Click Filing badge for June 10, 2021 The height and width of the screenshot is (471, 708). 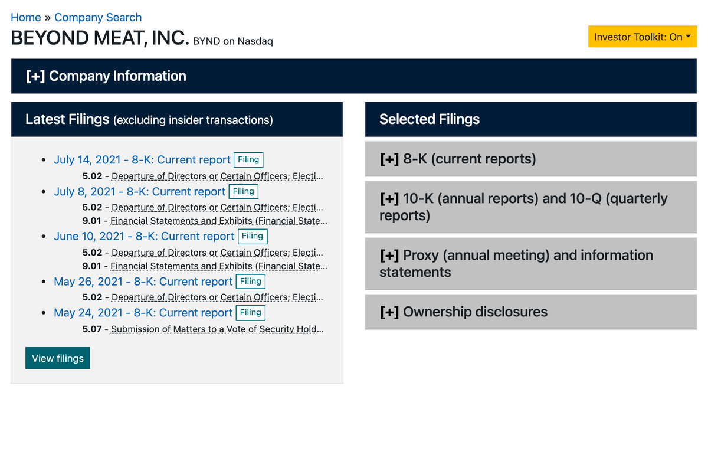tap(253, 236)
